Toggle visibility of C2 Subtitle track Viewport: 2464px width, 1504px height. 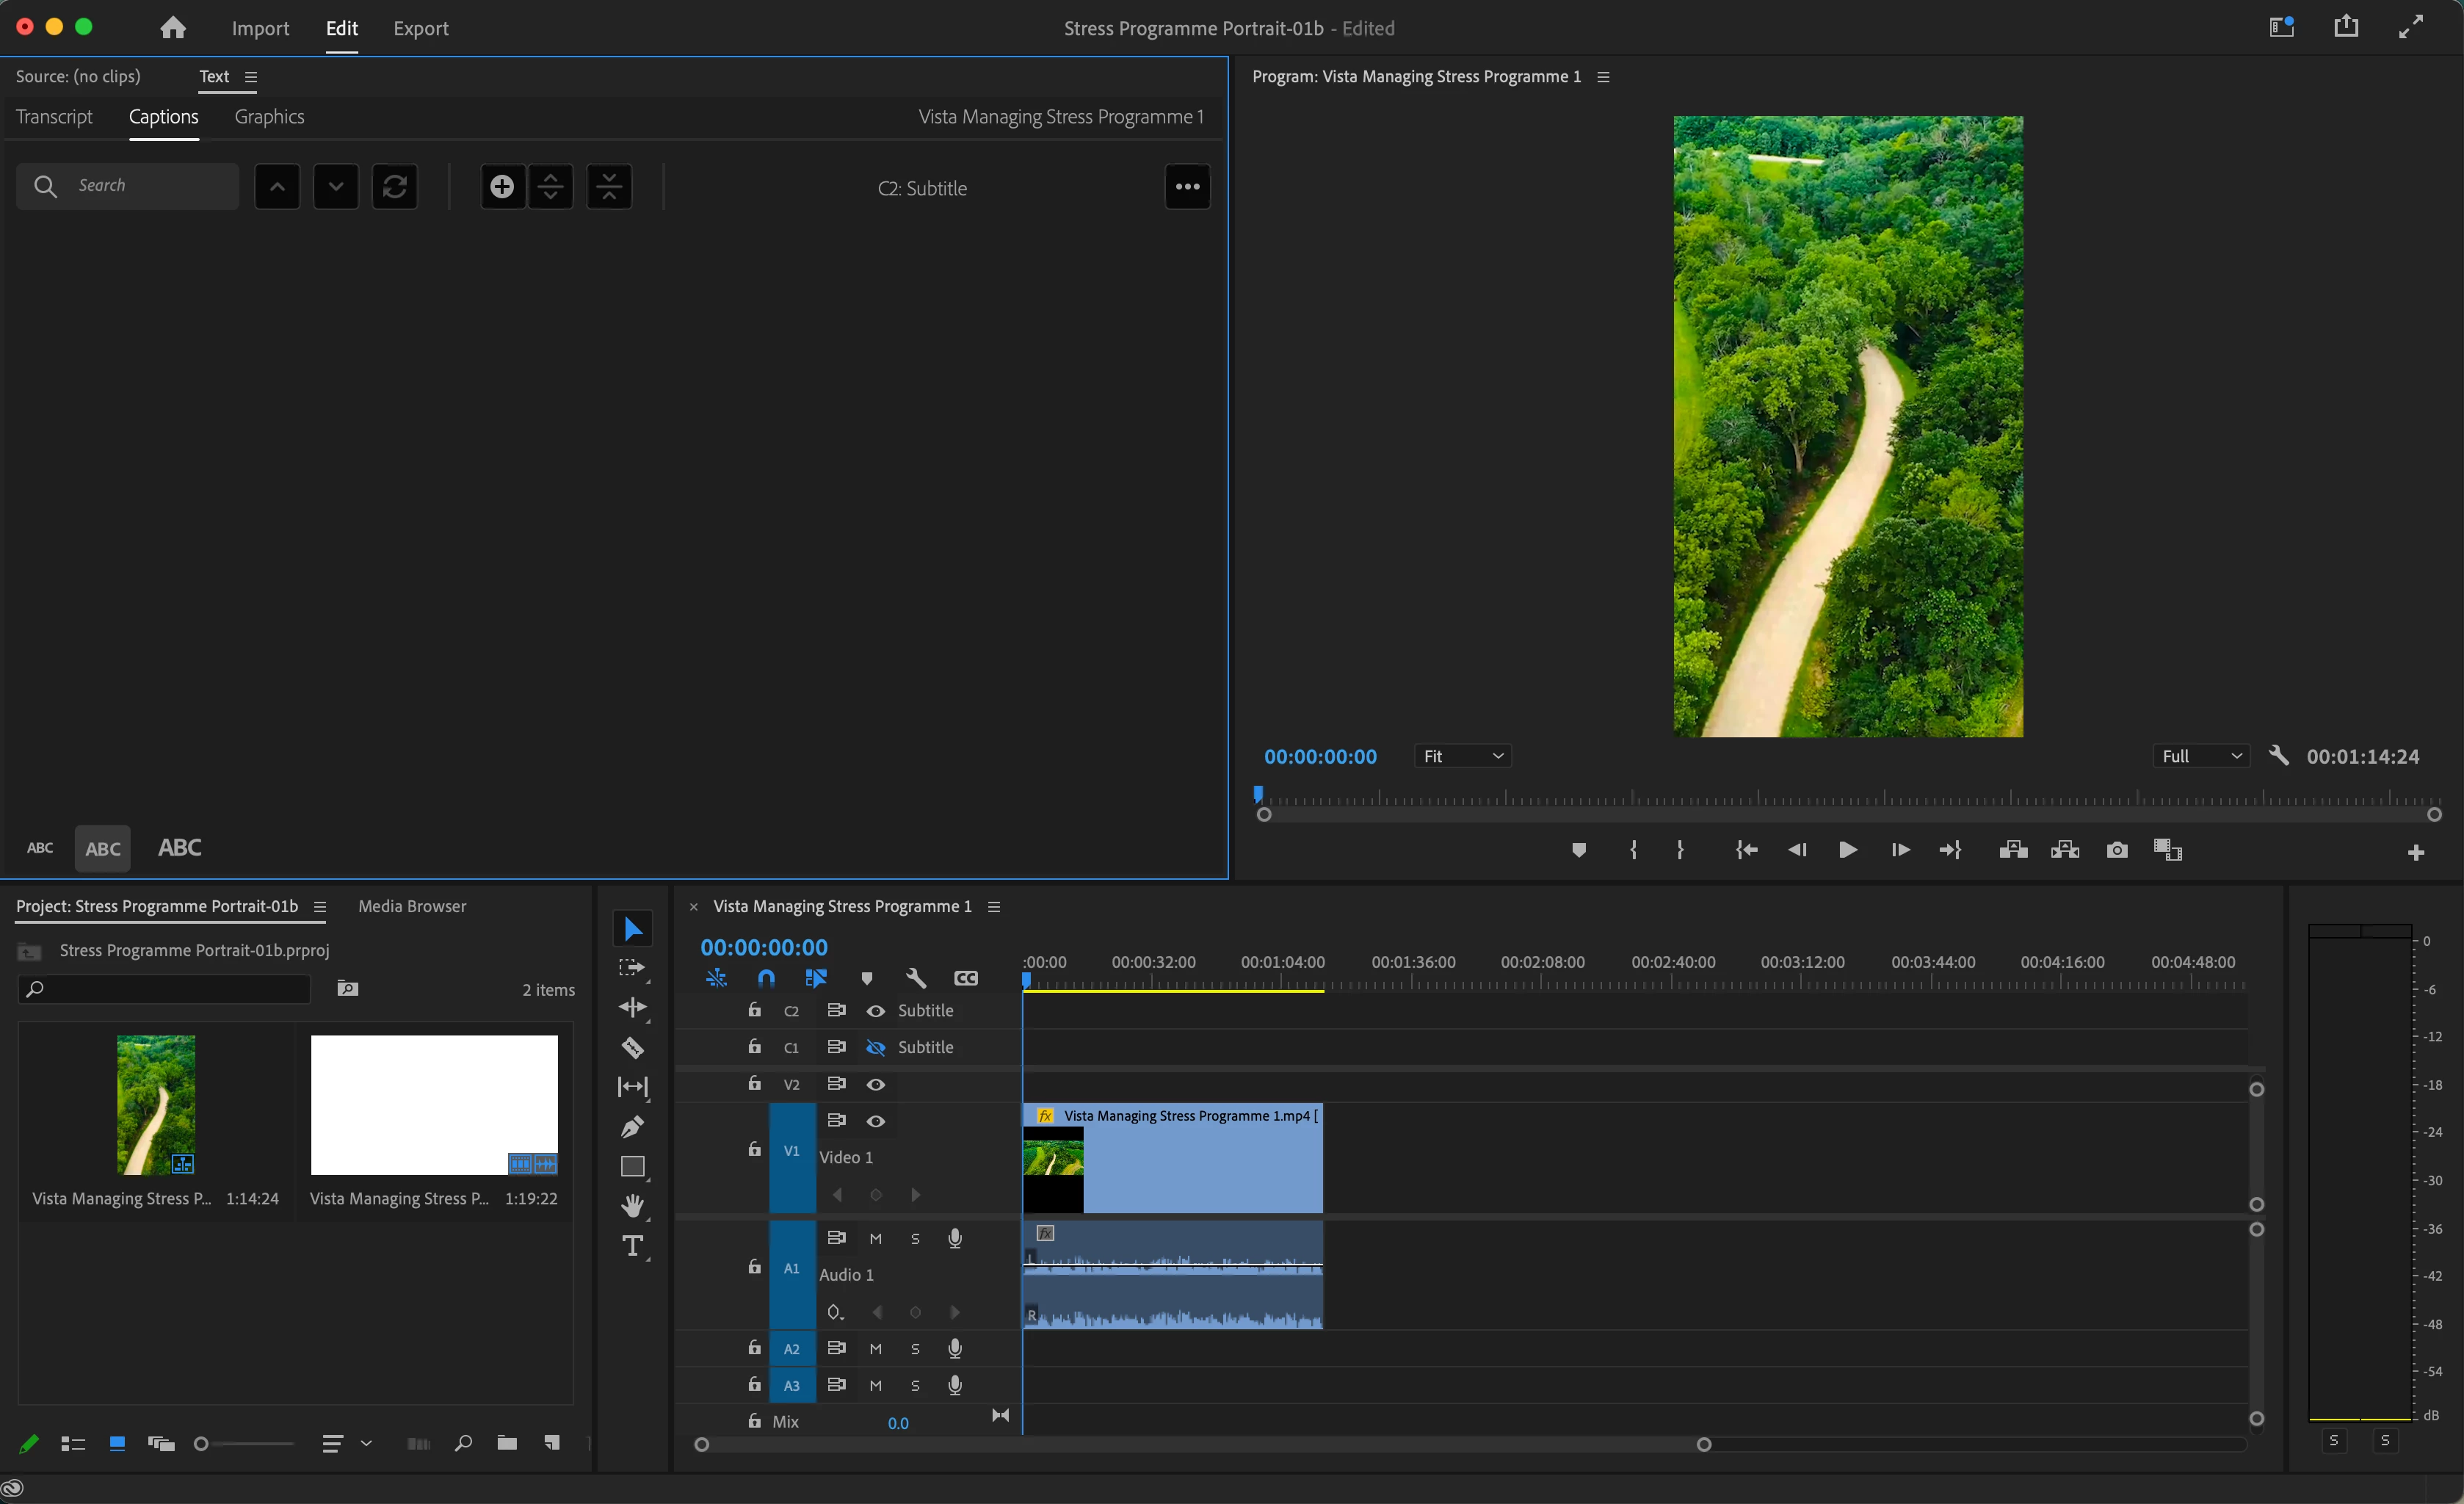click(875, 1011)
